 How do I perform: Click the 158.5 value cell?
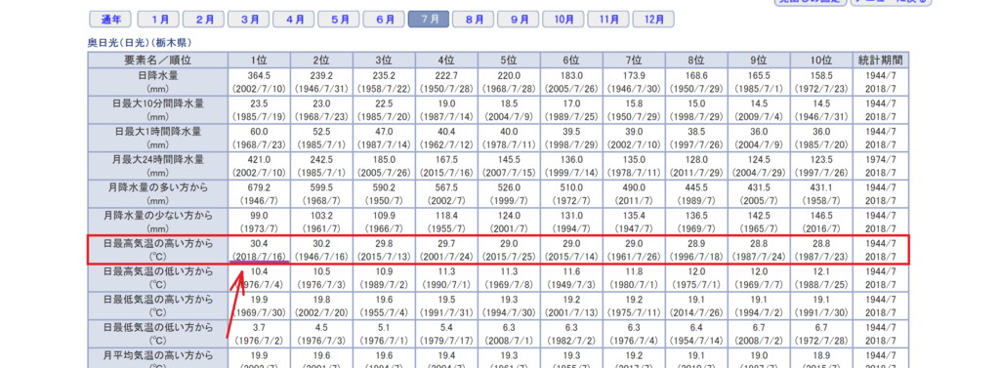(821, 75)
